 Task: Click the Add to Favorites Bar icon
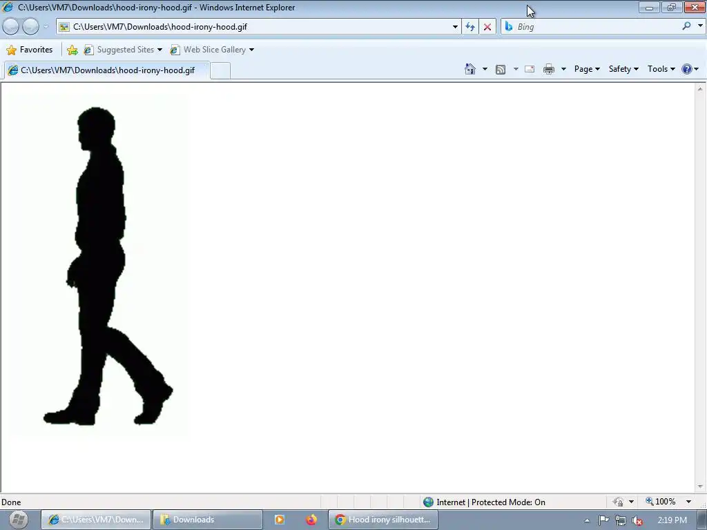click(x=72, y=50)
